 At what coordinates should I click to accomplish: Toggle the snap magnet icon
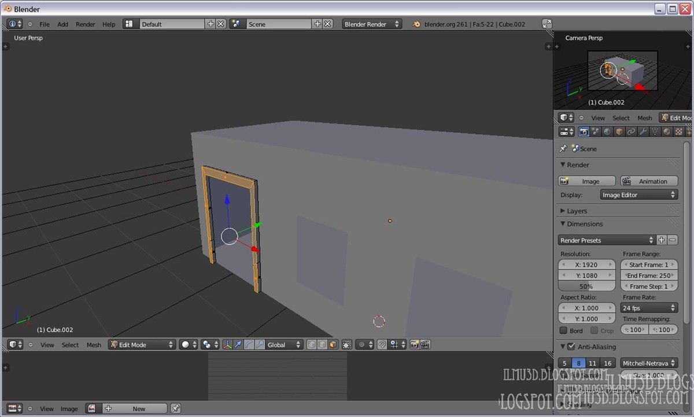click(382, 345)
